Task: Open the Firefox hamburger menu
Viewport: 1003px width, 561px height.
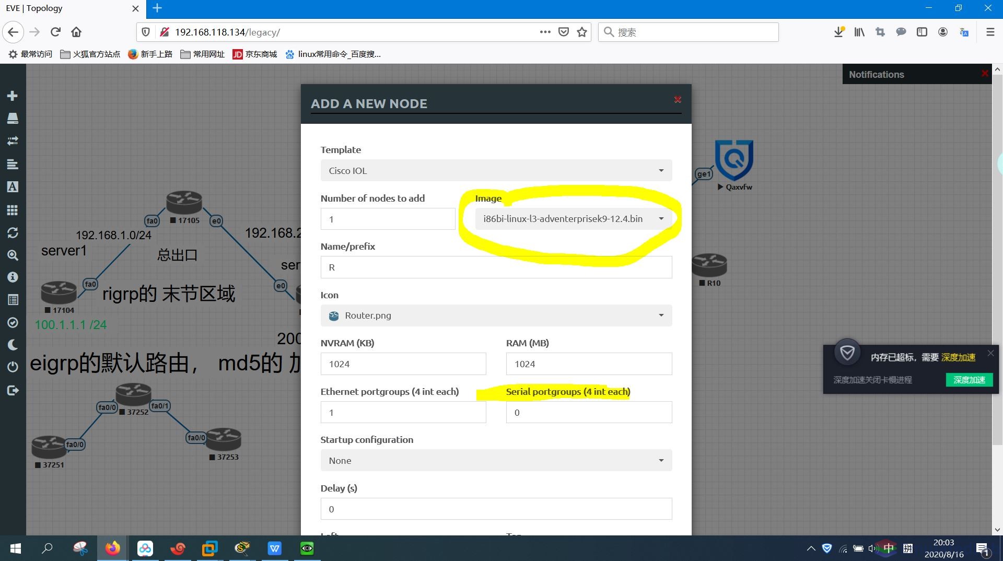Action: click(990, 32)
